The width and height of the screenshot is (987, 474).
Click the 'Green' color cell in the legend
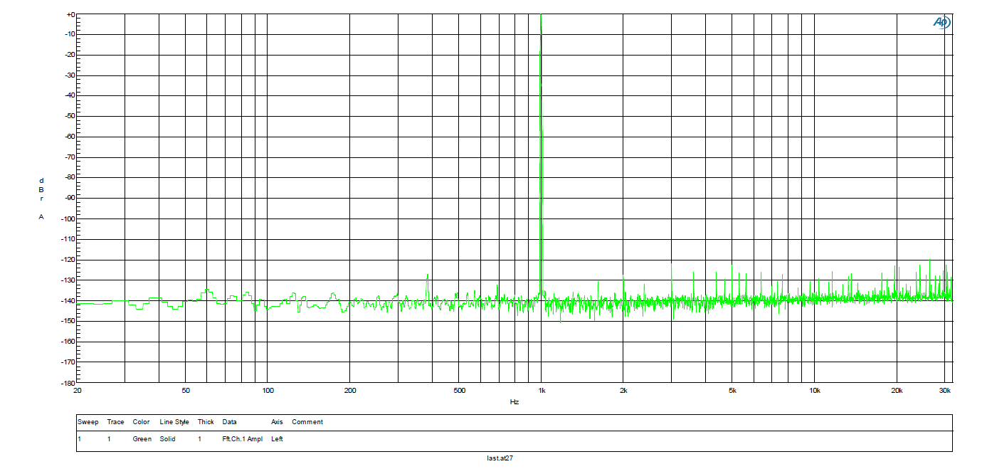coord(142,439)
